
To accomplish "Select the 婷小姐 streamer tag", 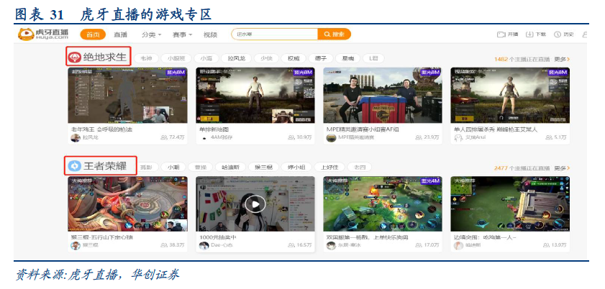I will point(296,168).
